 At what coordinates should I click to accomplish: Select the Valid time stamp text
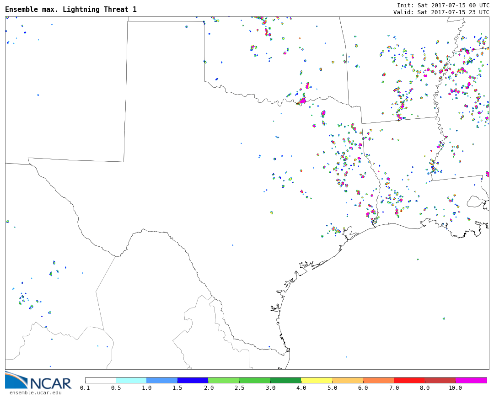(x=441, y=12)
